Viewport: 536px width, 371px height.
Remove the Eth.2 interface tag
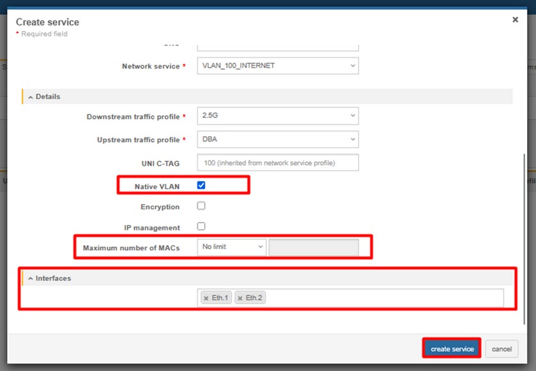[x=240, y=298]
